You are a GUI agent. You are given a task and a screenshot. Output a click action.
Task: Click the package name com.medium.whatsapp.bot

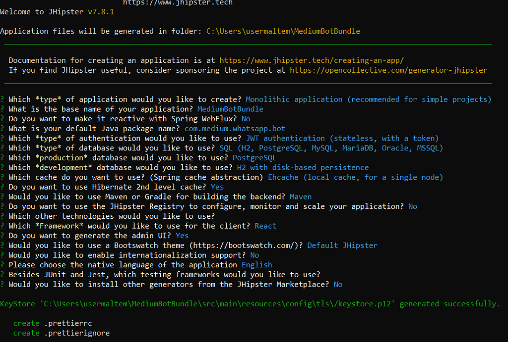click(235, 129)
